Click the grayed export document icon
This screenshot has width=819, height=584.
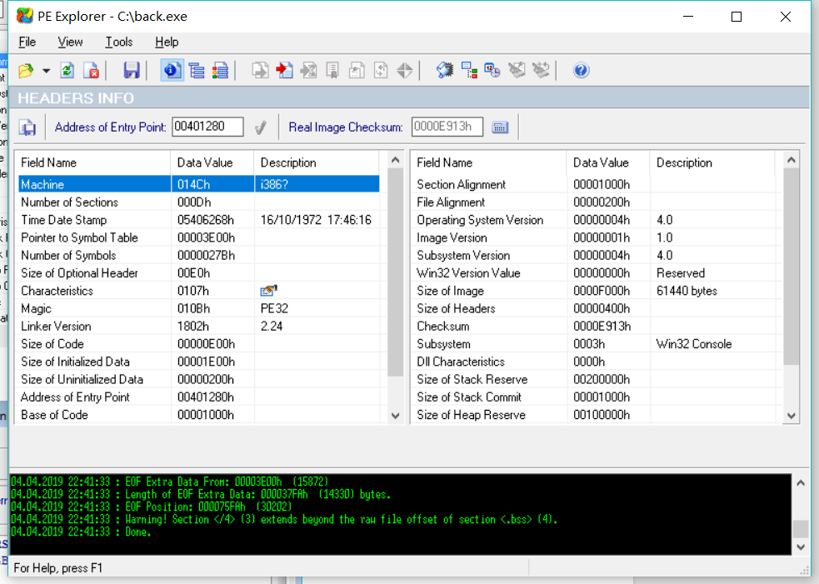pyautogui.click(x=308, y=71)
